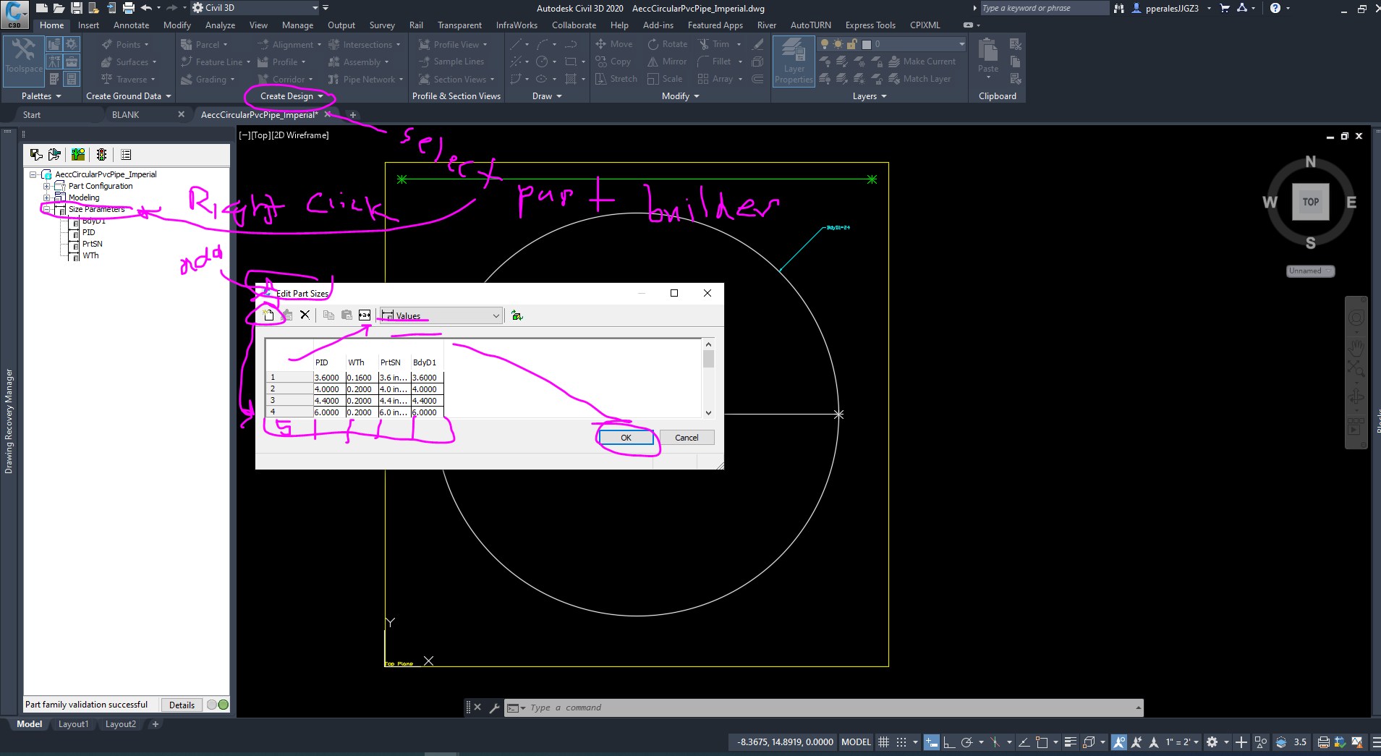The image size is (1381, 756).
Task: Toggle Ortho mode in status bar
Action: tap(949, 742)
